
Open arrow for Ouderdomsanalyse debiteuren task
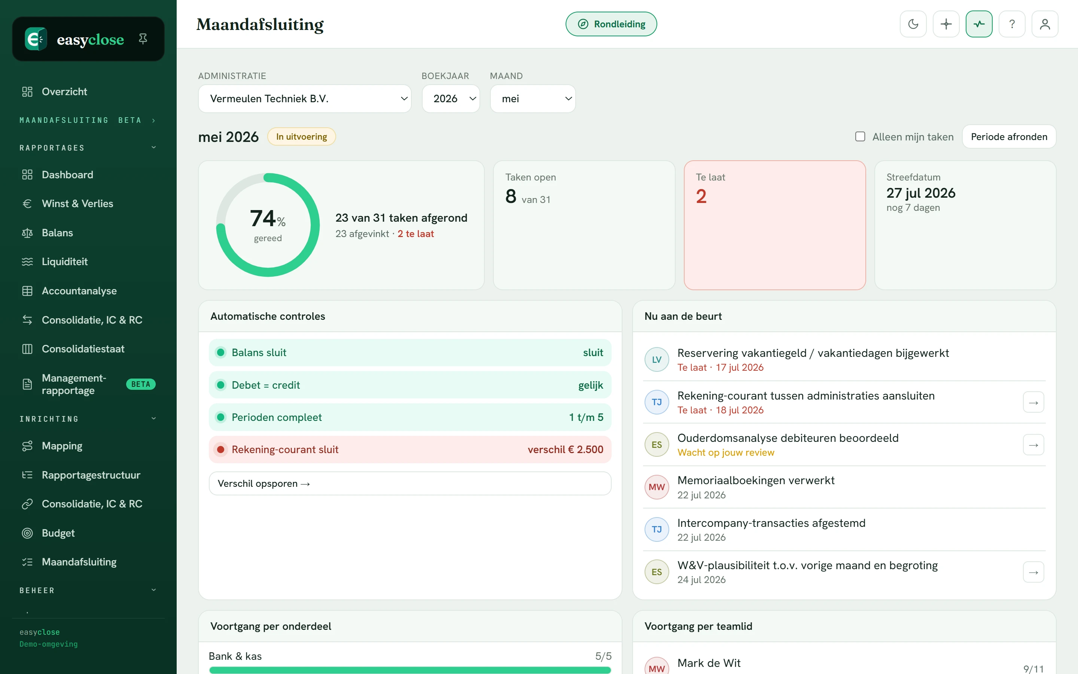click(x=1033, y=445)
